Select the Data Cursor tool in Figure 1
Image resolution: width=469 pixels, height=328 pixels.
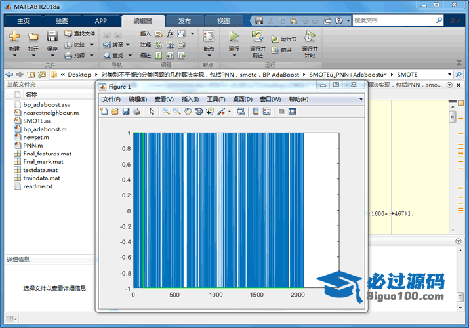coord(210,112)
